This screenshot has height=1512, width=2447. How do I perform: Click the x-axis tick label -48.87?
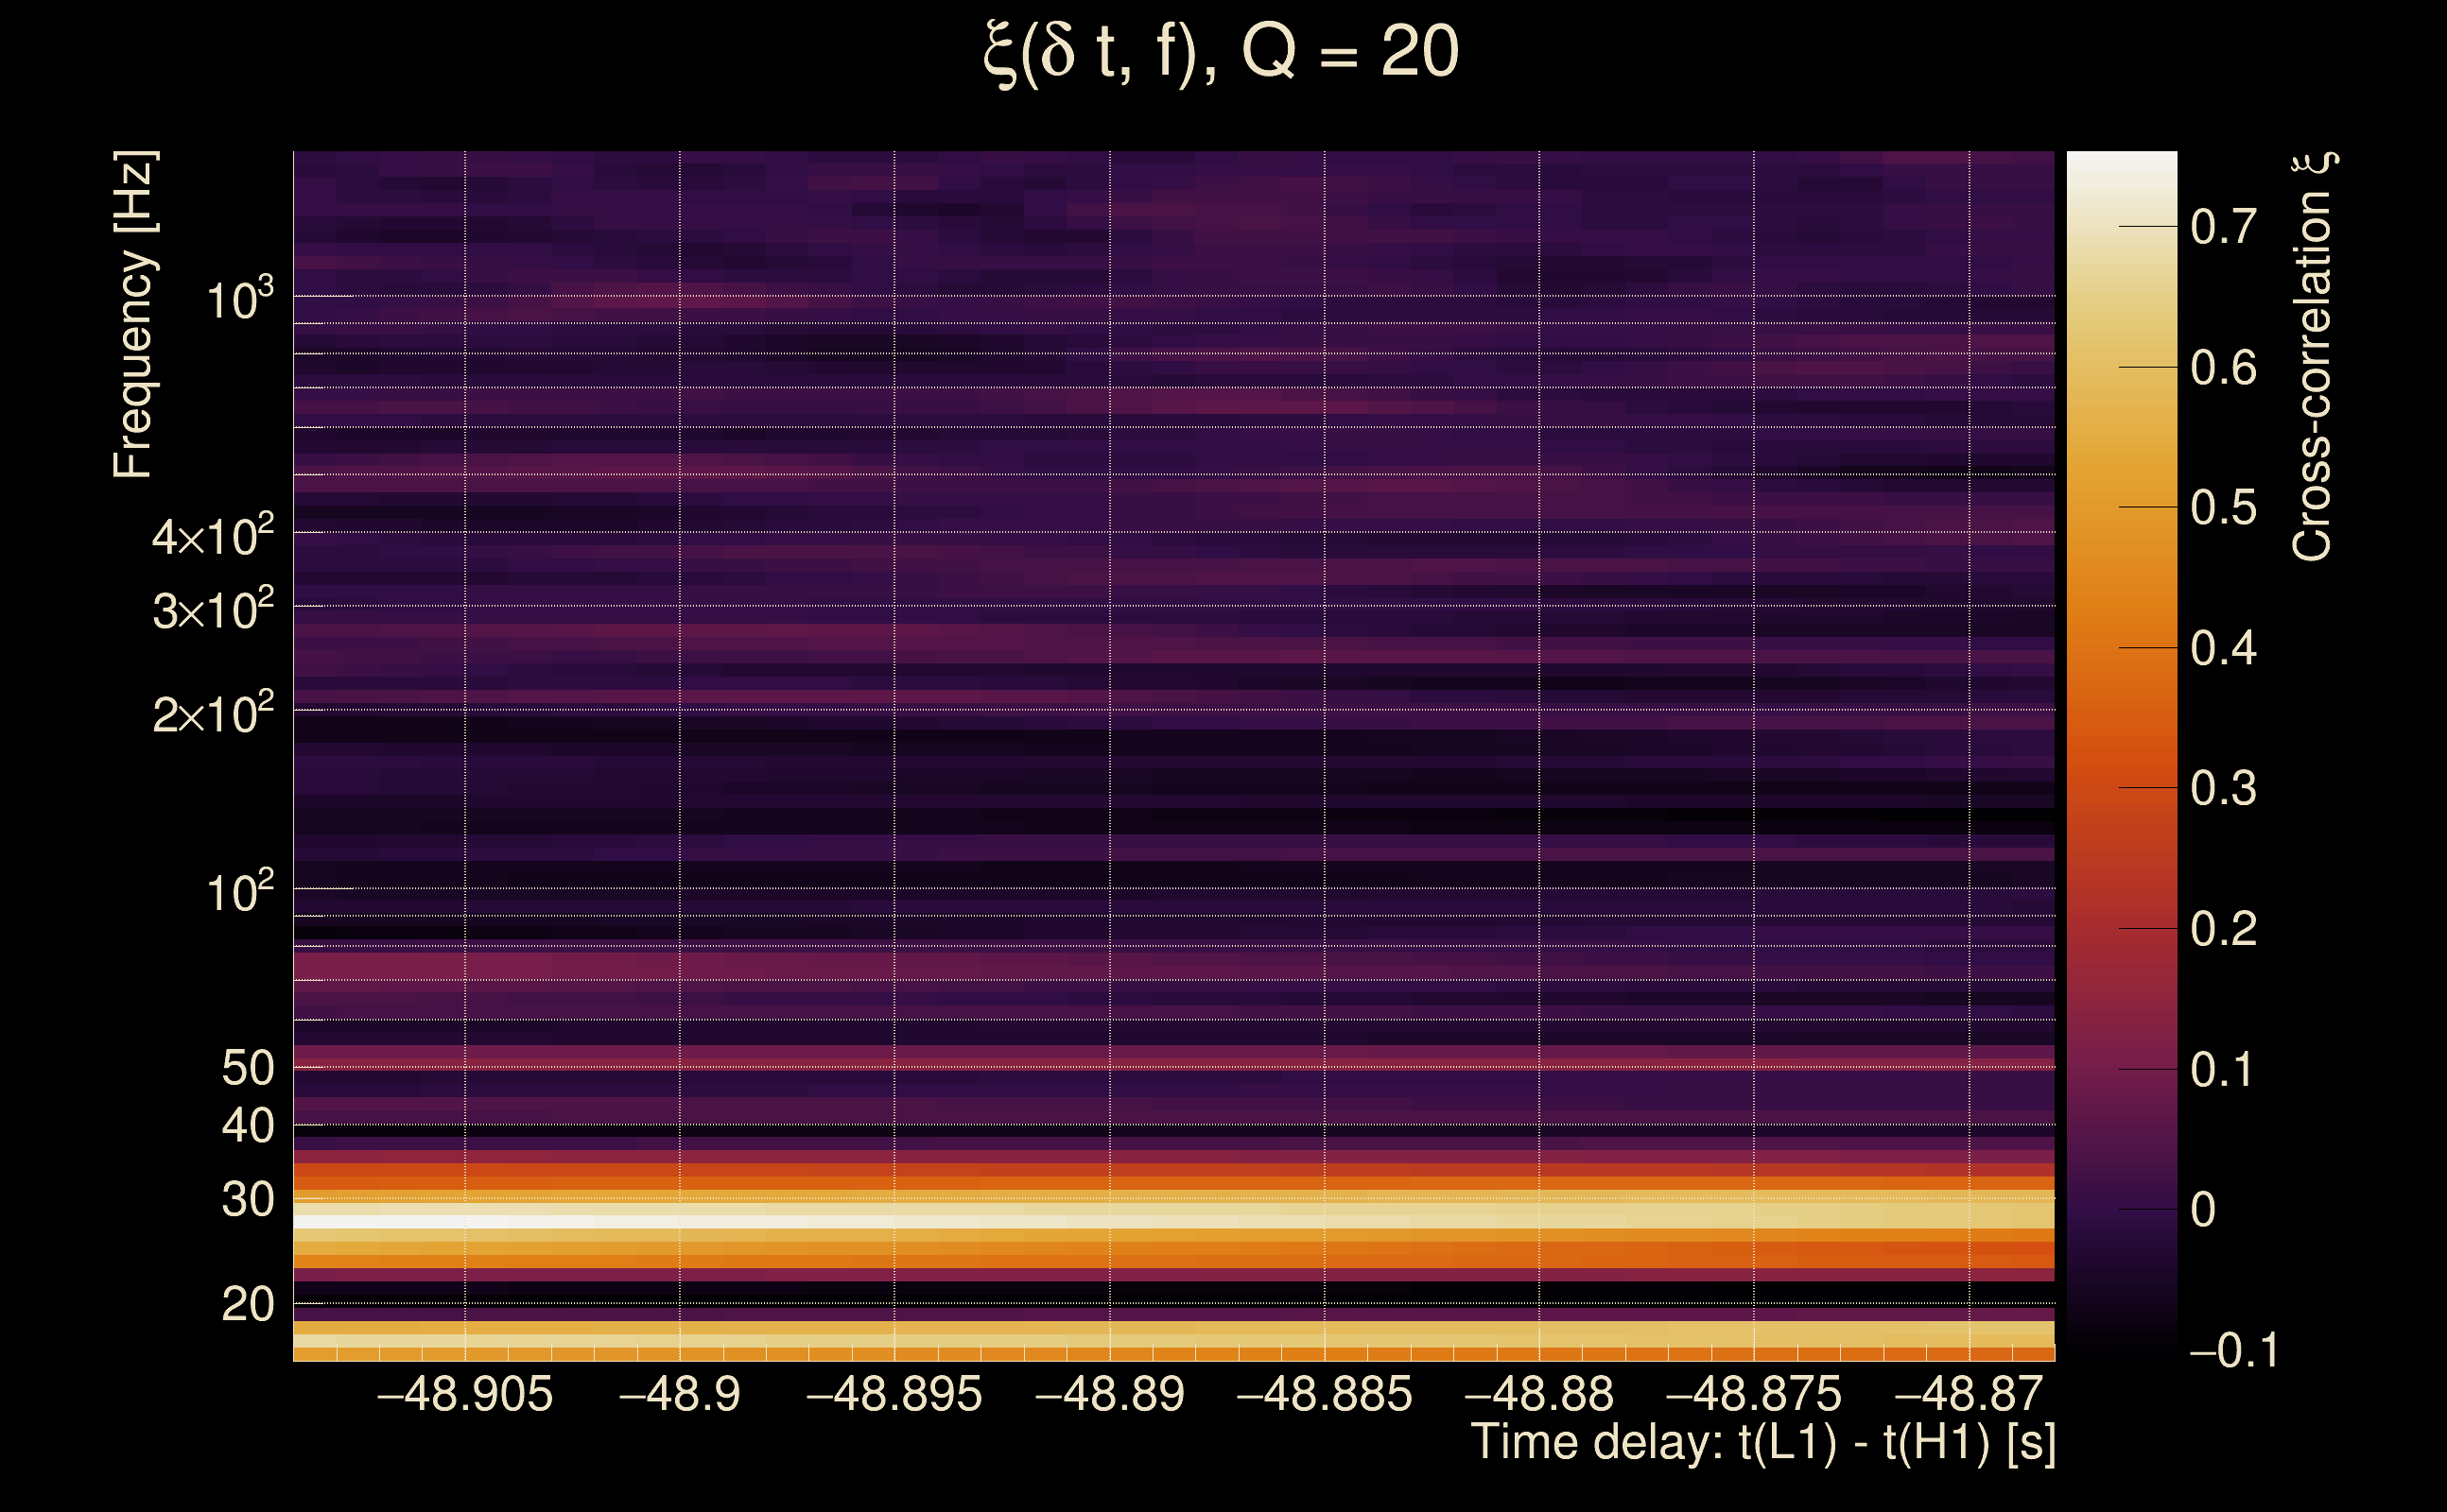(1969, 1394)
